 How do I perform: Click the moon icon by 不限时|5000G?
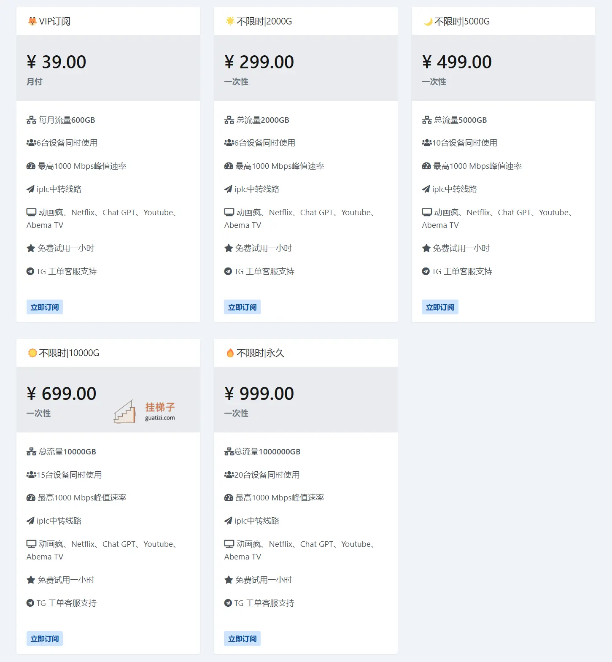point(428,22)
